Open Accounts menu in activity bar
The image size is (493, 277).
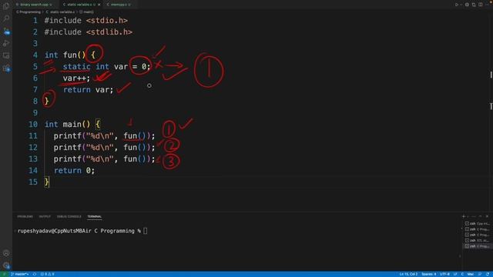[6, 253]
